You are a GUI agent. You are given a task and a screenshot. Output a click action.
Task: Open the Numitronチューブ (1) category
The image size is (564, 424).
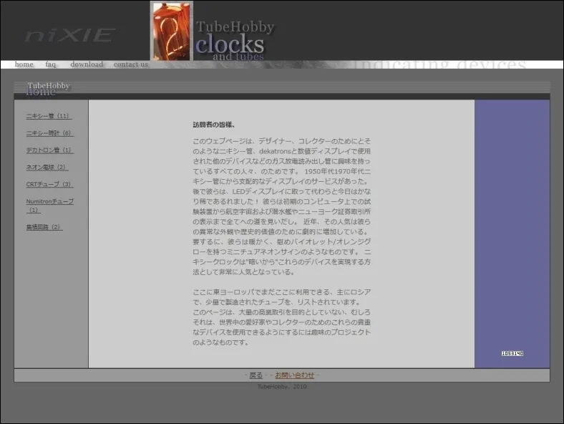pyautogui.click(x=49, y=206)
